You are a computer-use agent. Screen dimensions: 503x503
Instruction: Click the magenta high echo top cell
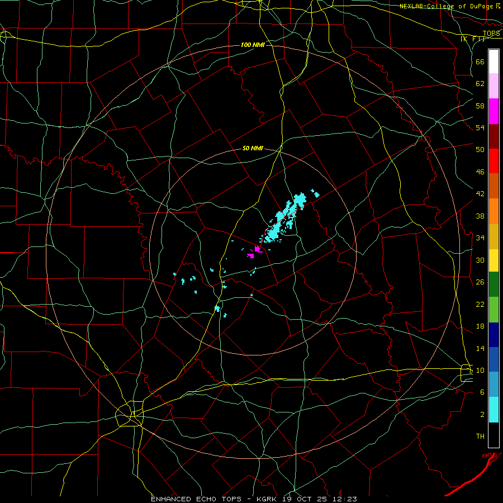(254, 252)
